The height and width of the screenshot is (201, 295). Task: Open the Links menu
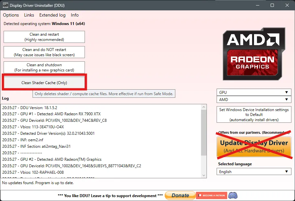[29, 15]
